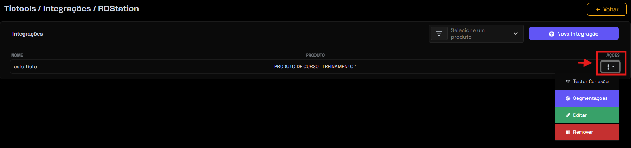Open the 'Selecione um produto' dropdown

[x=476, y=33]
